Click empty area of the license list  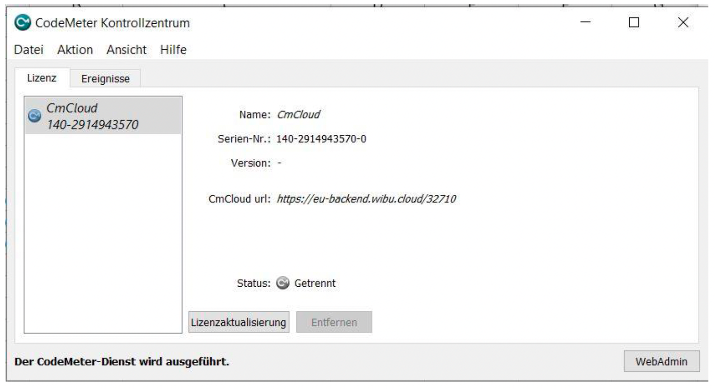click(103, 233)
